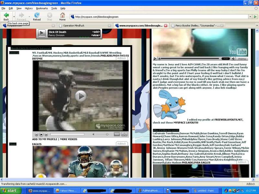Click the Mudkip image in the profile
Viewport: 259px width, 194px height.
169,104
